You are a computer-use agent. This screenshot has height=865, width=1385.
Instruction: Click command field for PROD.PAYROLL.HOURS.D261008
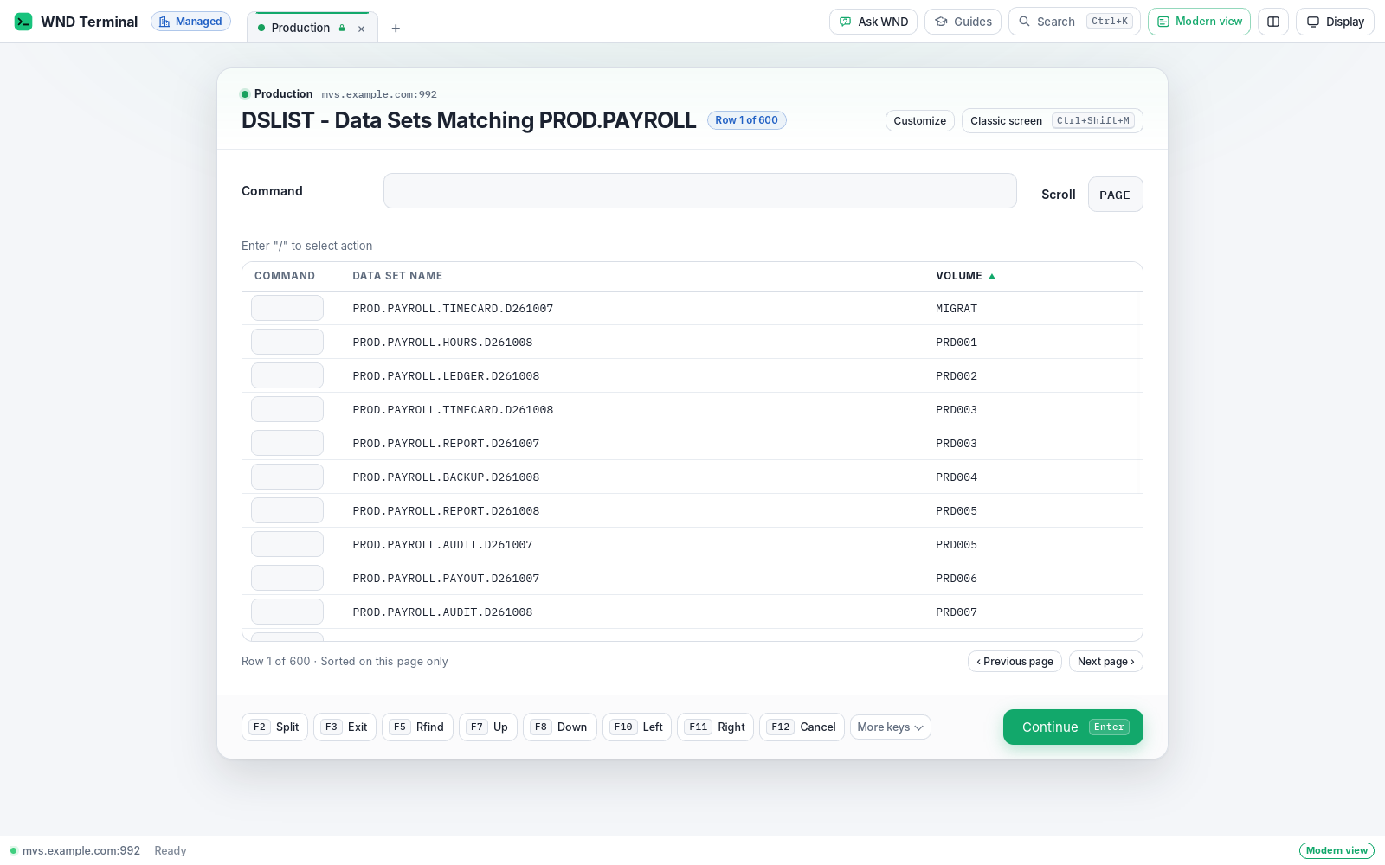point(287,342)
